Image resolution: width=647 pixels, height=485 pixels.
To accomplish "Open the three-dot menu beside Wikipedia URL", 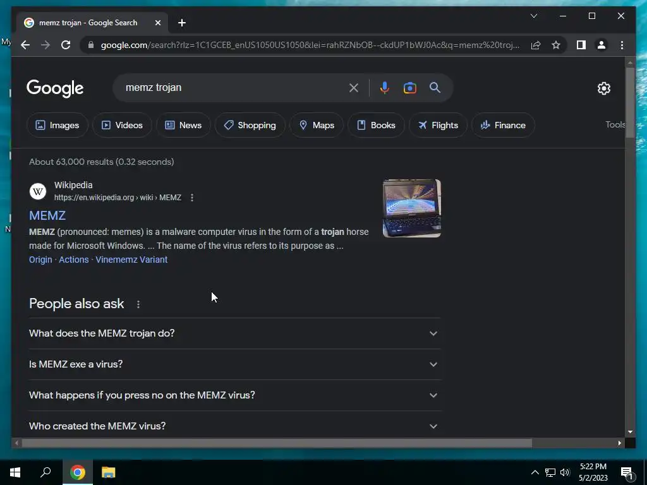I will [x=192, y=198].
